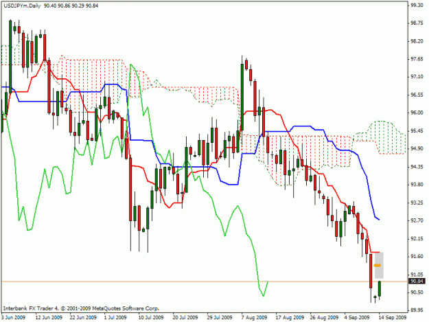Click the 90.50 price axis label
Image resolution: width=429 pixels, height=322 pixels.
(417, 292)
